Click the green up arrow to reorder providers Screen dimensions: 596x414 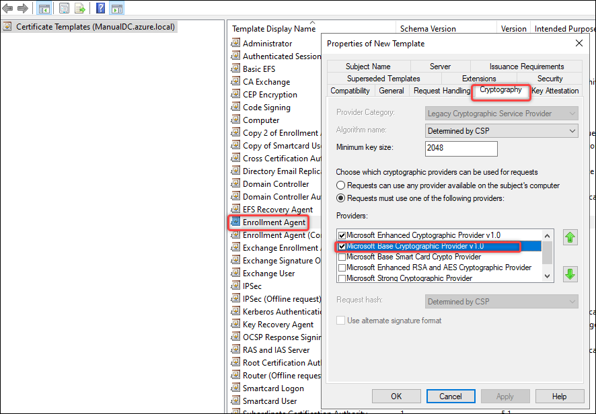pos(569,238)
